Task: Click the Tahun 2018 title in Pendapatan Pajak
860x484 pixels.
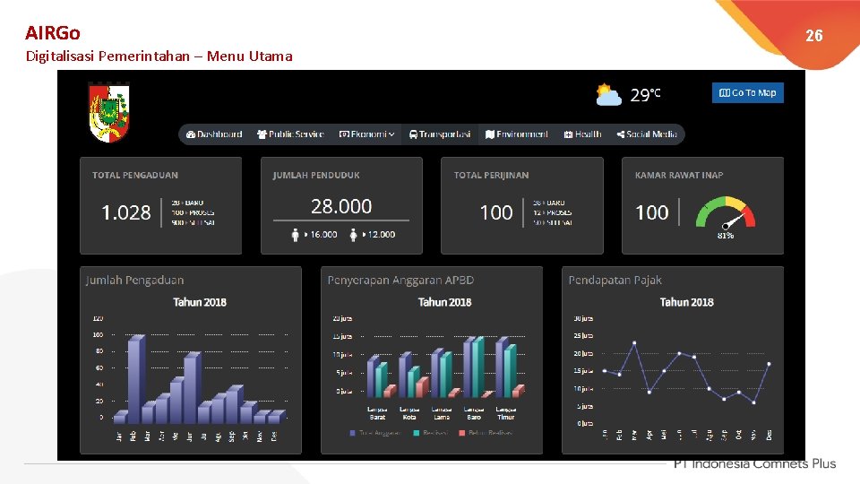Action: (687, 302)
